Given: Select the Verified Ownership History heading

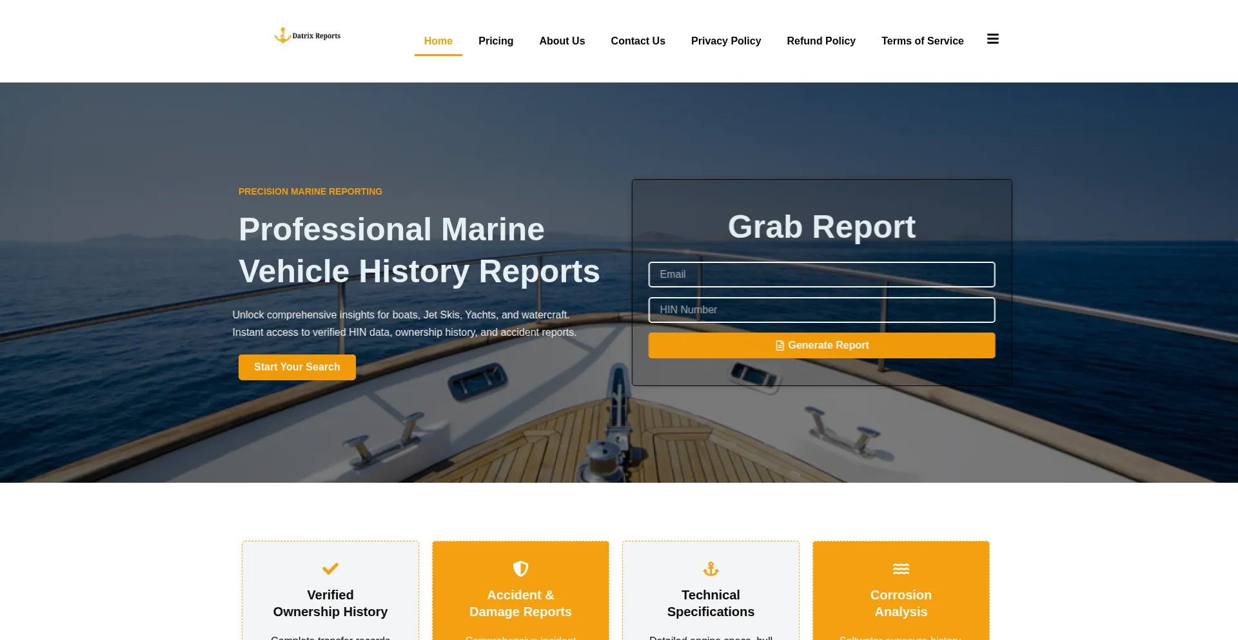Looking at the screenshot, I should (330, 603).
